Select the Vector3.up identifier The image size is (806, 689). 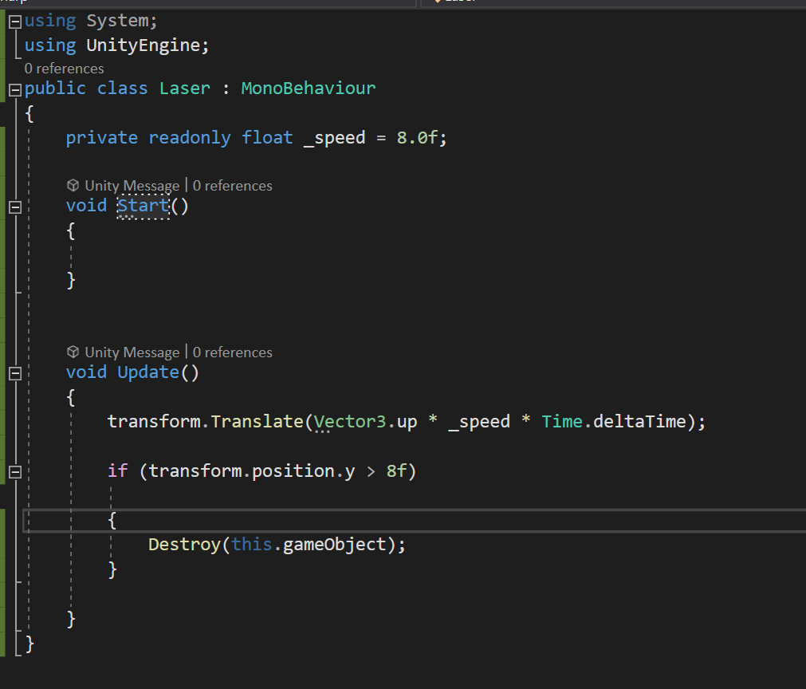[363, 421]
